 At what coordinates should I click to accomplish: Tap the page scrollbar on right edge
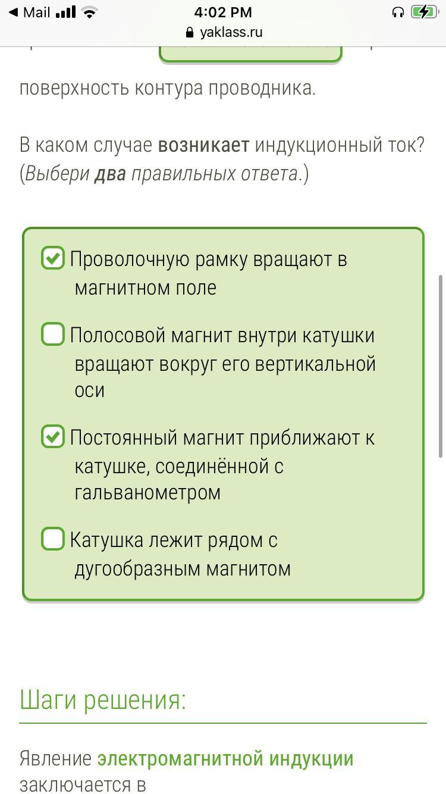(441, 366)
